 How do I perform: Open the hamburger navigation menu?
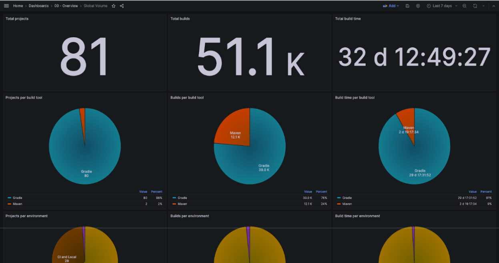(x=6, y=6)
